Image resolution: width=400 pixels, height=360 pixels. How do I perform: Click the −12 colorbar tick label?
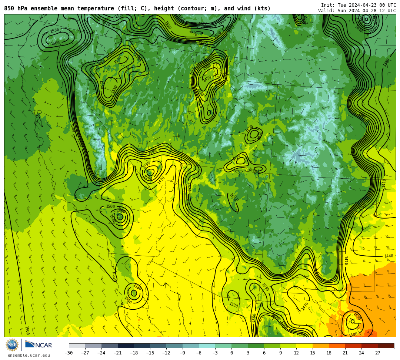tap(167, 353)
